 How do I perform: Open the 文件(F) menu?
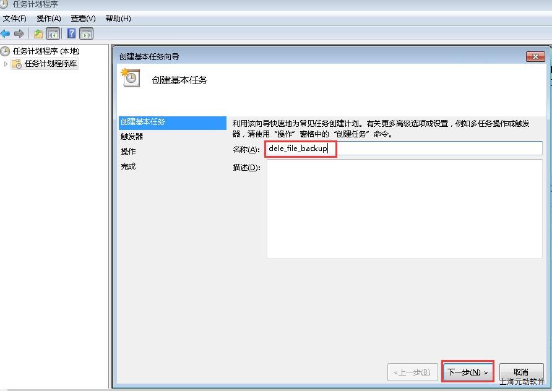coord(14,19)
